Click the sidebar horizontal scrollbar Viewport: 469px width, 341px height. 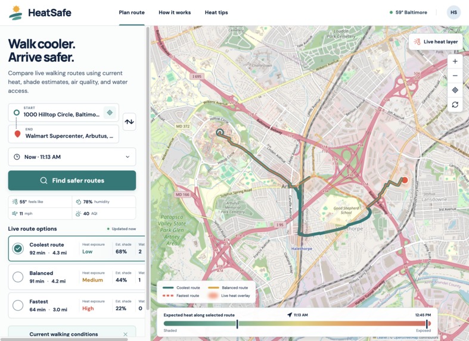(x=64, y=339)
